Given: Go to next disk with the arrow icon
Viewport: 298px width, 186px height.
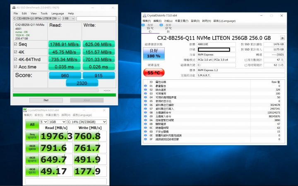Looking at the screenshot, I should pyautogui.click(x=282, y=38).
